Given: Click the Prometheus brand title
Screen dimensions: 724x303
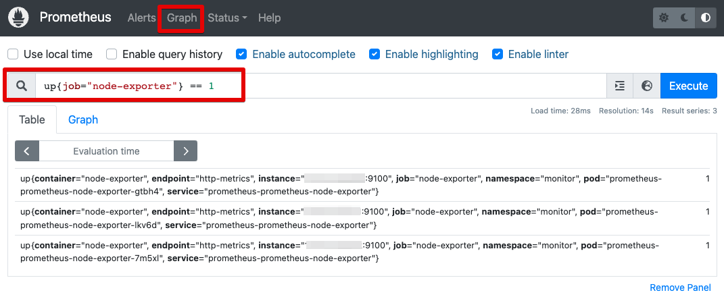Looking at the screenshot, I should coord(75,17).
